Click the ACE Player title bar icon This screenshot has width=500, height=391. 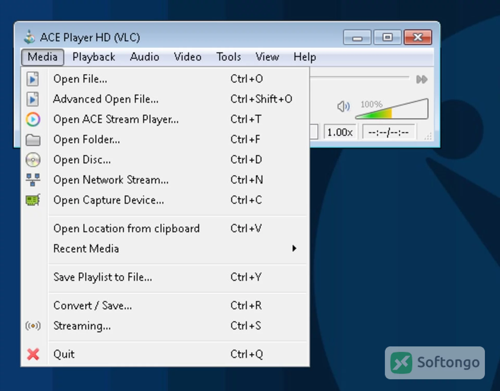tap(29, 37)
